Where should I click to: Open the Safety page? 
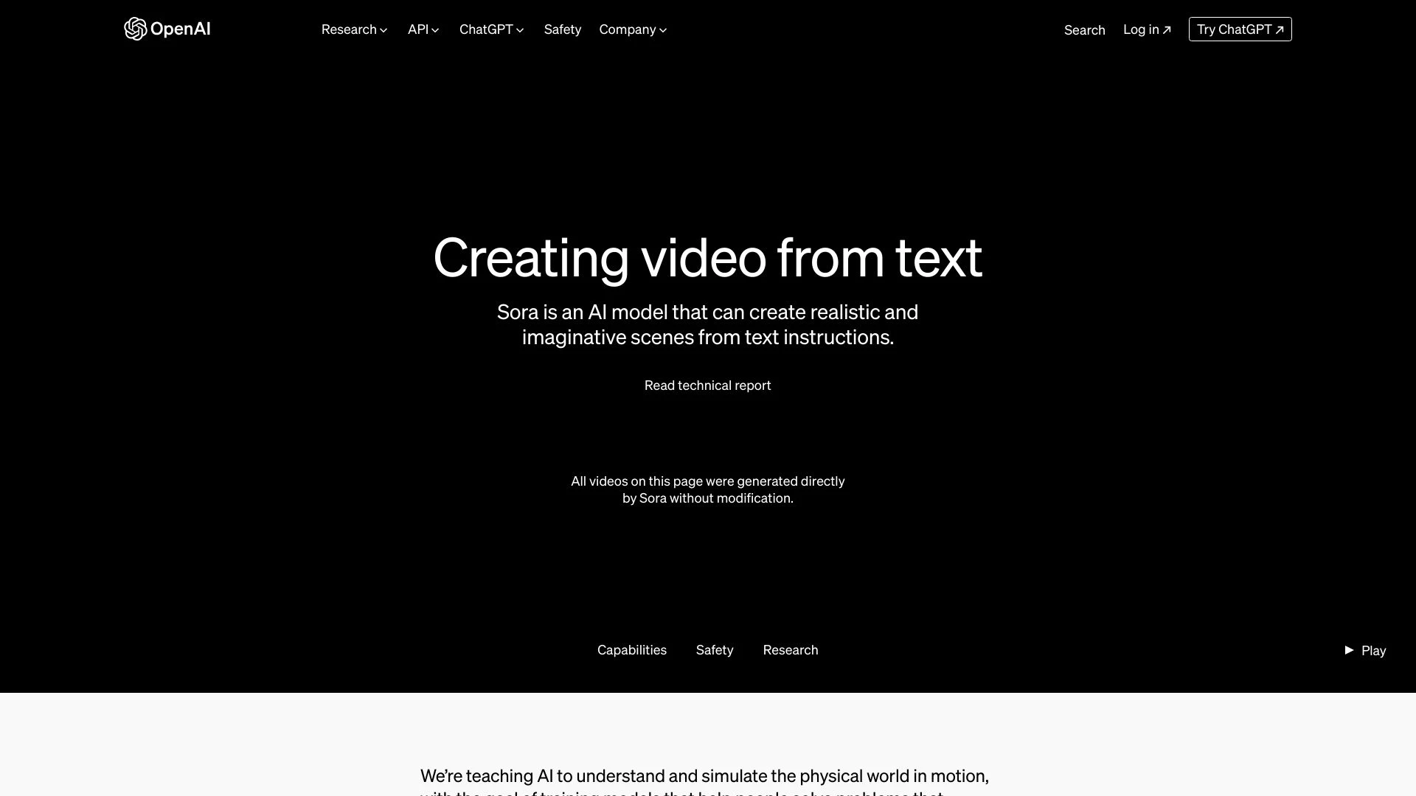click(562, 29)
